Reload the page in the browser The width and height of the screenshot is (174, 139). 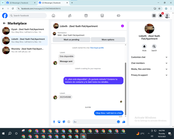pyautogui.click(x=13, y=9)
